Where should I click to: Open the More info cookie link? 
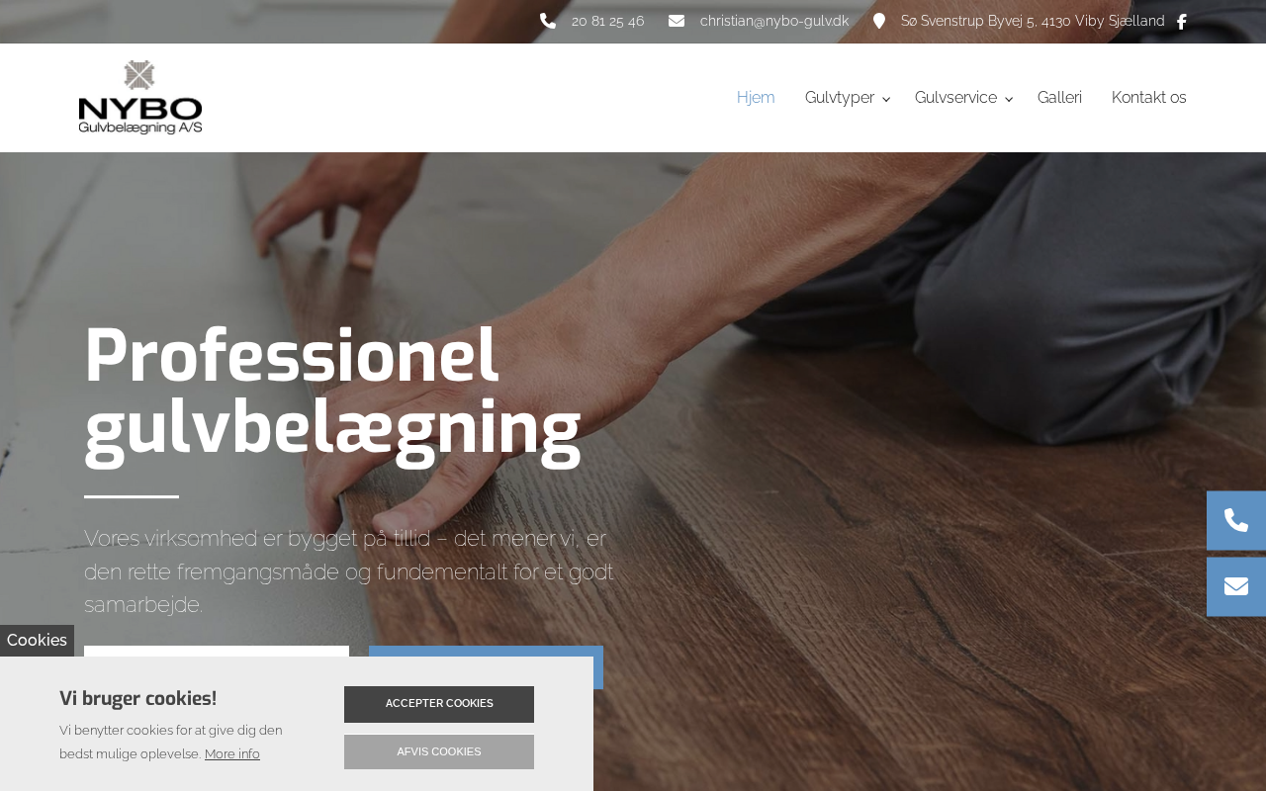[232, 754]
